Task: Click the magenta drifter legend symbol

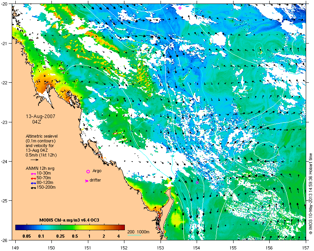Action: pos(87,181)
